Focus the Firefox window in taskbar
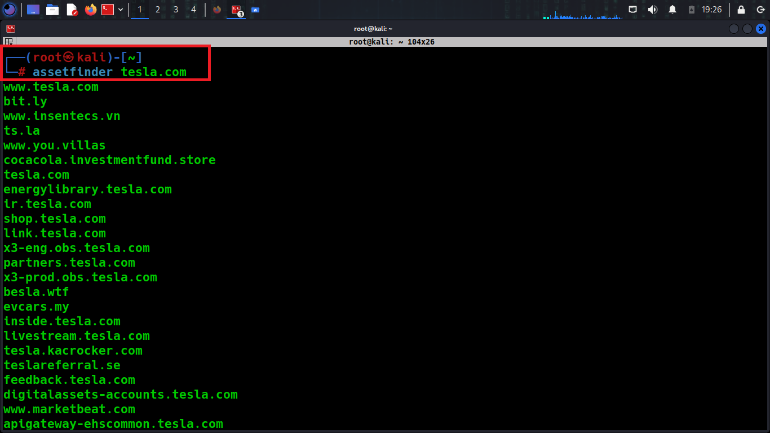The height and width of the screenshot is (433, 770). 217,10
